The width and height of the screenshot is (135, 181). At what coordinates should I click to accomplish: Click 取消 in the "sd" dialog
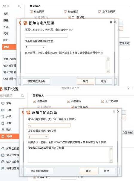click(x=107, y=171)
